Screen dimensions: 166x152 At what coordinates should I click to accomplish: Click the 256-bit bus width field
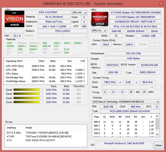coord(154,31)
